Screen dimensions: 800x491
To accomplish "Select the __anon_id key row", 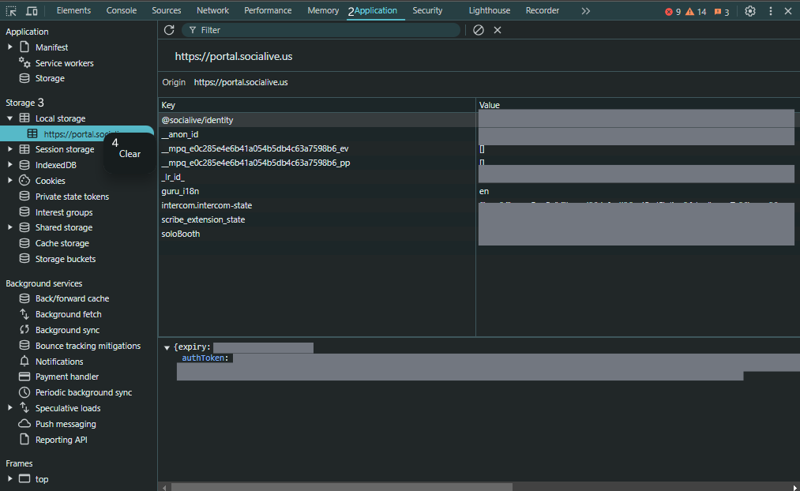I will click(x=317, y=134).
